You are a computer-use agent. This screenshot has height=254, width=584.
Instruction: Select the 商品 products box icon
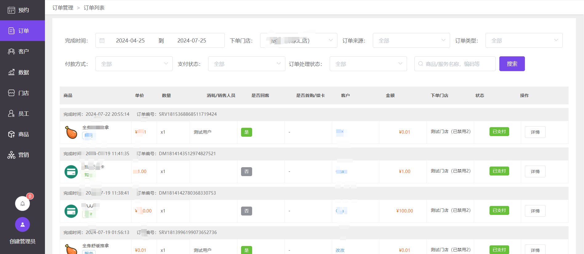tap(11, 134)
